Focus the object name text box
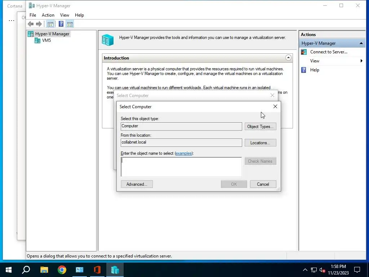This screenshot has width=369, height=277. (x=181, y=167)
